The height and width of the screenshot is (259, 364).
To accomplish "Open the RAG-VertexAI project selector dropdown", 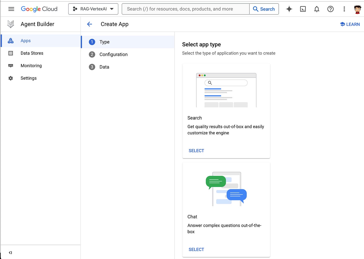I will pyautogui.click(x=93, y=9).
